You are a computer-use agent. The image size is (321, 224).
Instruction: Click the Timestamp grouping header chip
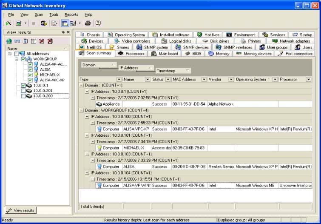tap(173, 71)
